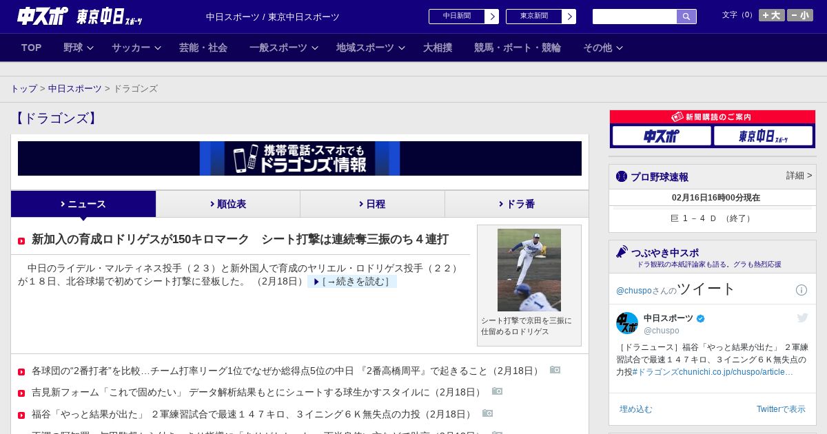Switch to the 日程 tab
The width and height of the screenshot is (827, 434).
click(x=372, y=204)
